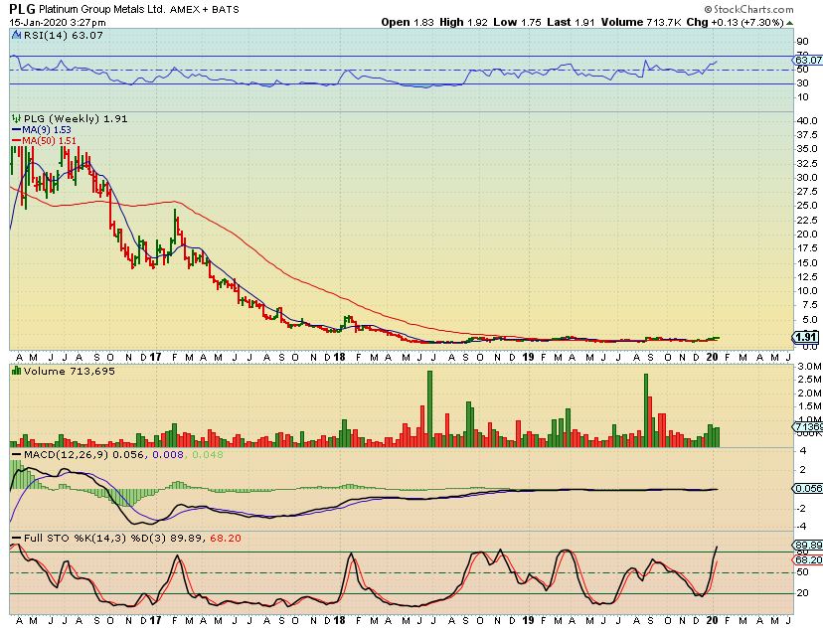Click the '20' year label on bottom time axis
Viewport: 823px width, 632px height.
[x=713, y=620]
